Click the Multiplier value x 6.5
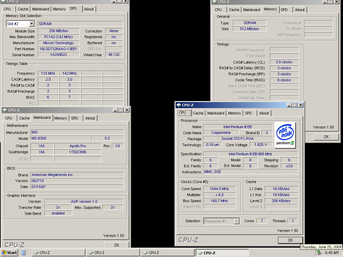This screenshot has height=257, width=343. [219, 195]
